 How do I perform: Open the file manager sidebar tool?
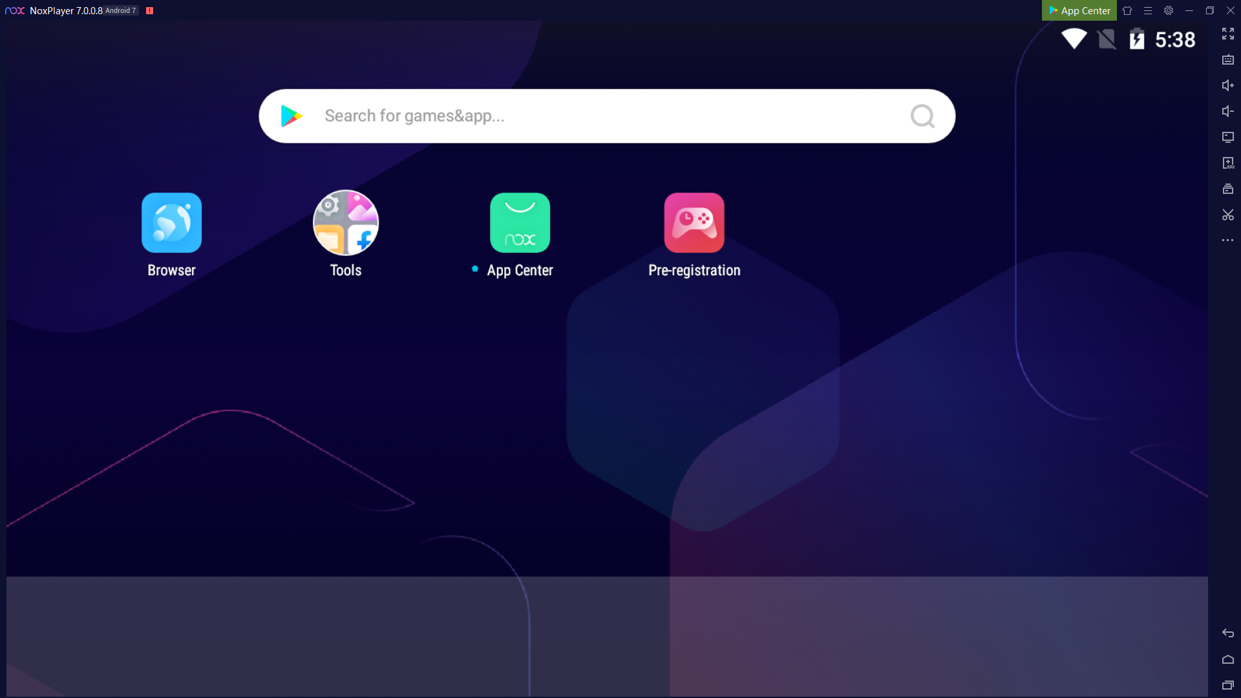click(x=1227, y=189)
